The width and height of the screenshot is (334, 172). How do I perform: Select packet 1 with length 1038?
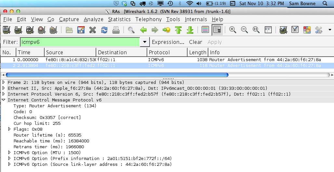(167, 60)
